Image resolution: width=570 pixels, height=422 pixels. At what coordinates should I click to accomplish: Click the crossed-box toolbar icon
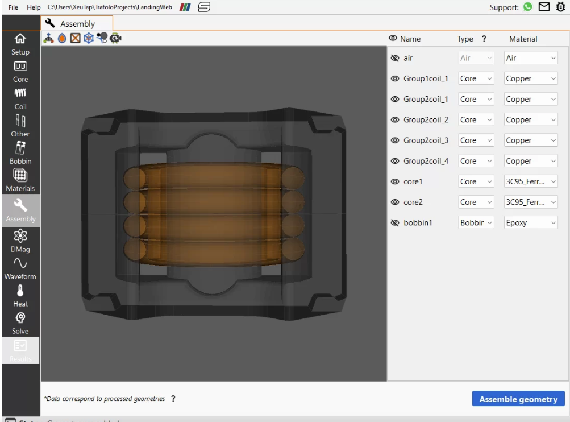[75, 38]
